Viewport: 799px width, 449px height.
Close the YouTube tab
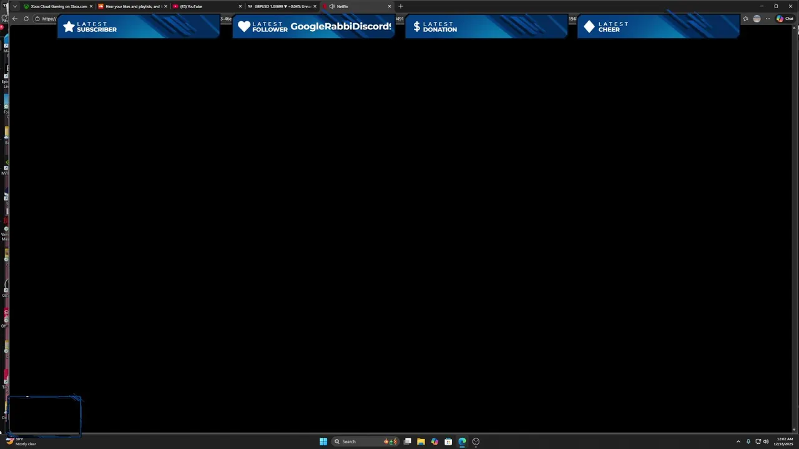pos(240,6)
